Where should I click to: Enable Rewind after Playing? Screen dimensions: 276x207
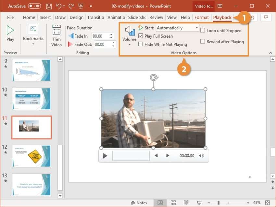point(203,42)
